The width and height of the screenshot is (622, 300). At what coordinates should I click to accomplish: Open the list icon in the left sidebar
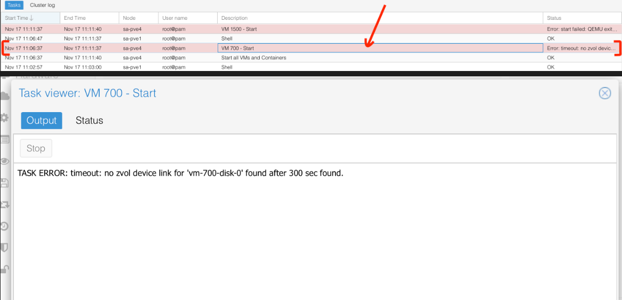pos(5,139)
